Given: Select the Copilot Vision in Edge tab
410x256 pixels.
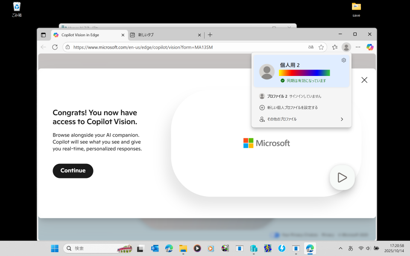Looking at the screenshot, I should pyautogui.click(x=89, y=35).
